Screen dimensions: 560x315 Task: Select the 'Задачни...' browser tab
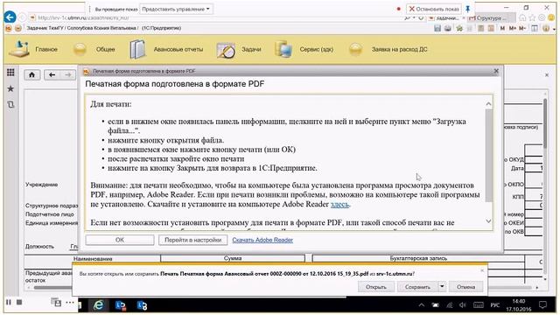tap(445, 17)
